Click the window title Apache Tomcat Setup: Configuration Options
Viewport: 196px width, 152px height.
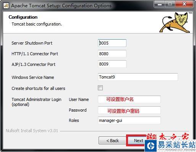[62, 6]
